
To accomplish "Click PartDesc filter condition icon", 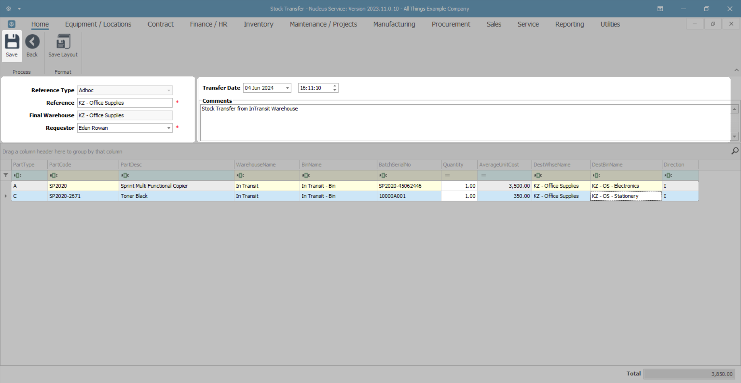I will coord(125,175).
